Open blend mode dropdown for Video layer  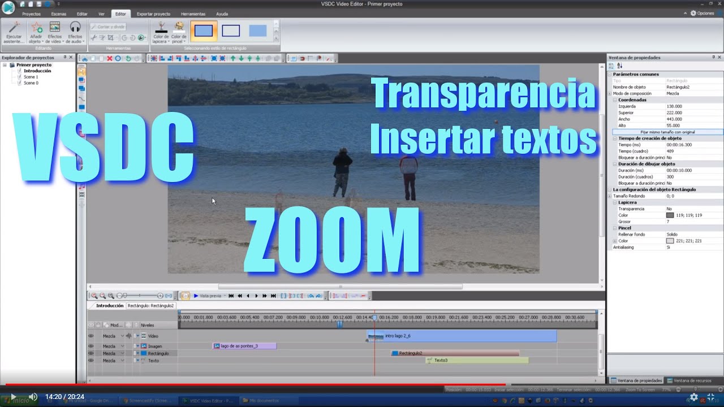pyautogui.click(x=123, y=336)
